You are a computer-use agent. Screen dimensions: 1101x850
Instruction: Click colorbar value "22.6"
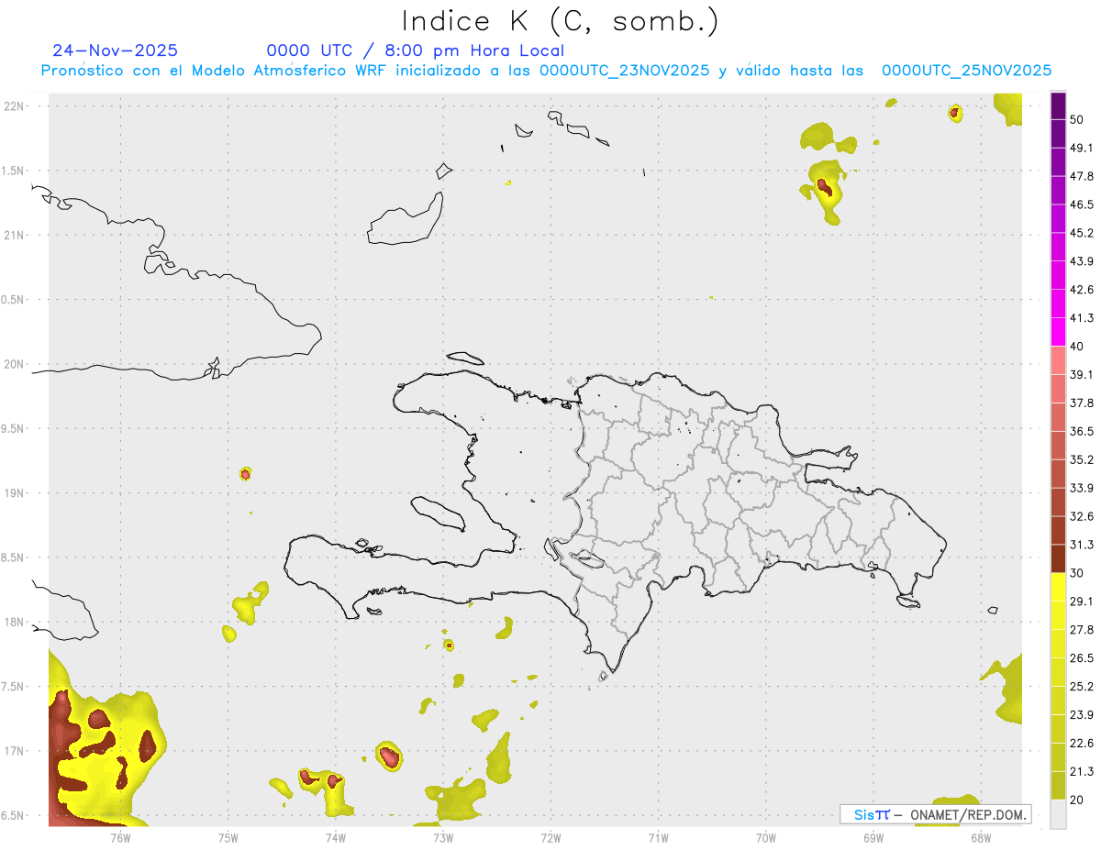click(1082, 743)
